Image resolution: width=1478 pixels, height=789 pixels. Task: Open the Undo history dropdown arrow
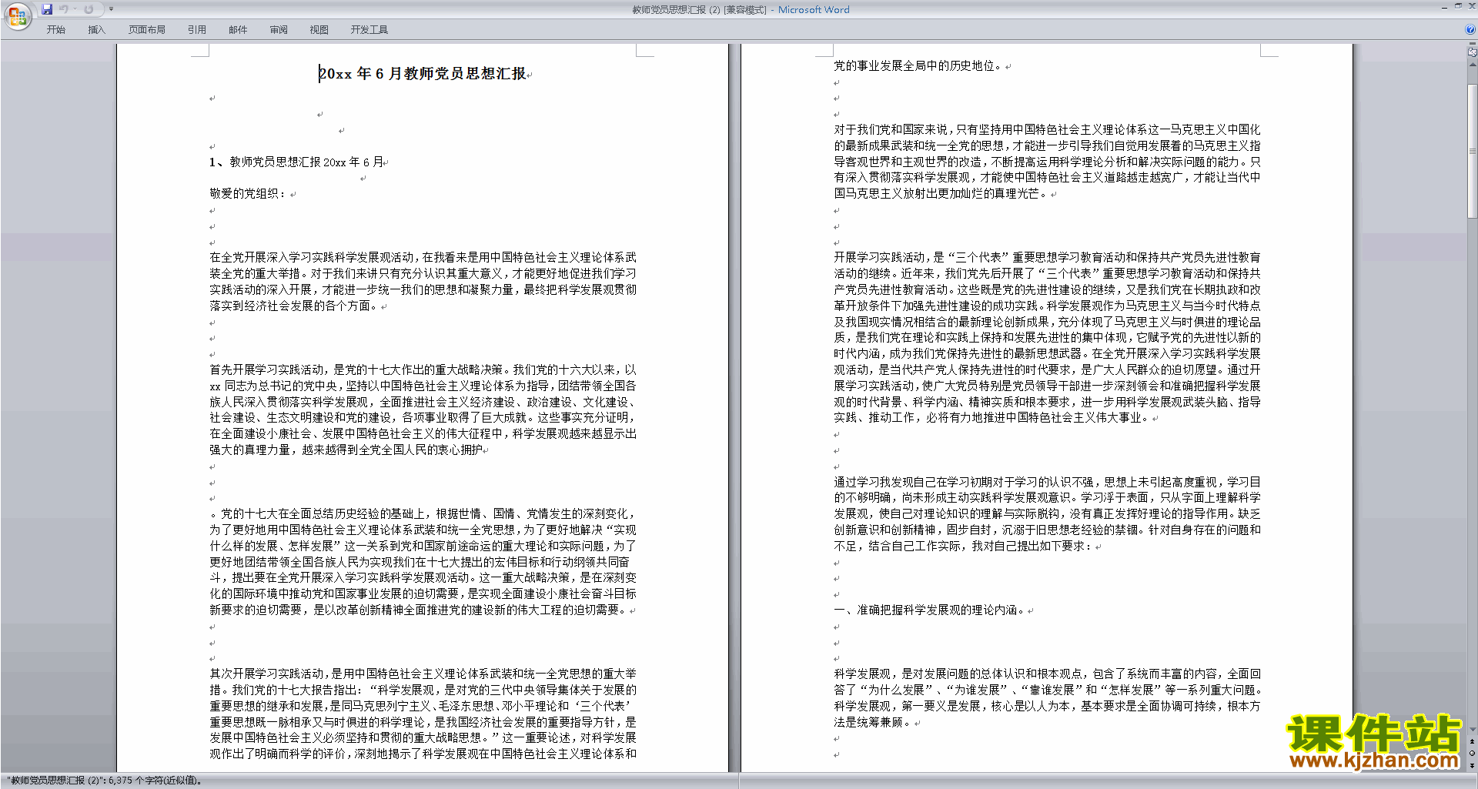tap(75, 9)
